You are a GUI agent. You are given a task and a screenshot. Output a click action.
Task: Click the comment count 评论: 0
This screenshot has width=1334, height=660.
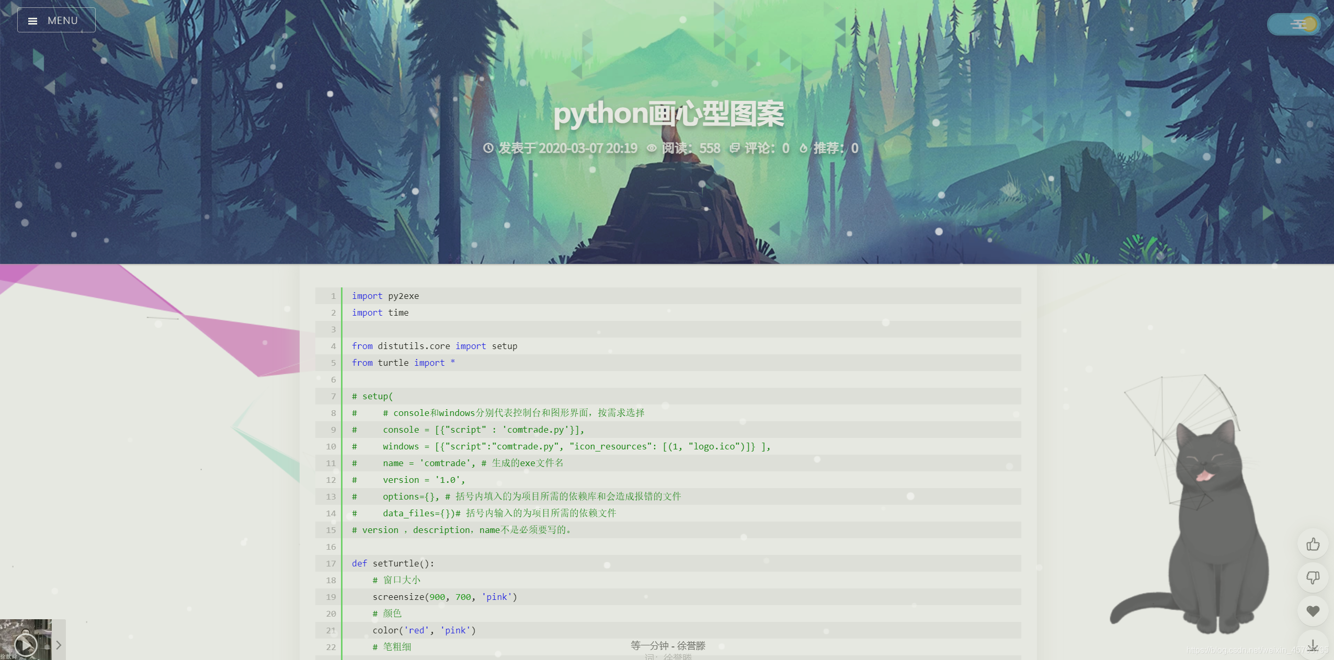pyautogui.click(x=767, y=148)
